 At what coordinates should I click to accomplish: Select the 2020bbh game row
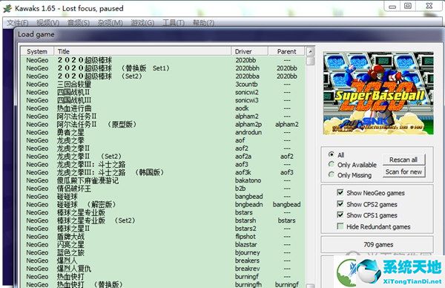pyautogui.click(x=163, y=68)
